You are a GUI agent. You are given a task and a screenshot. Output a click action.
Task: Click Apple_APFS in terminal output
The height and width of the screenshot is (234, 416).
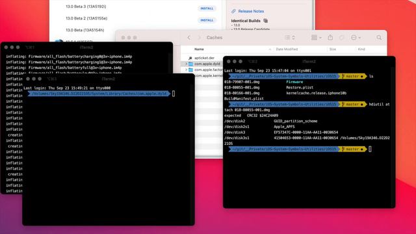[x=284, y=127]
